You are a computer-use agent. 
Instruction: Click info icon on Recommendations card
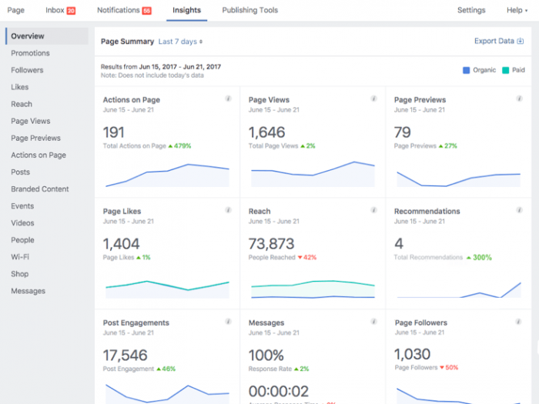point(519,210)
